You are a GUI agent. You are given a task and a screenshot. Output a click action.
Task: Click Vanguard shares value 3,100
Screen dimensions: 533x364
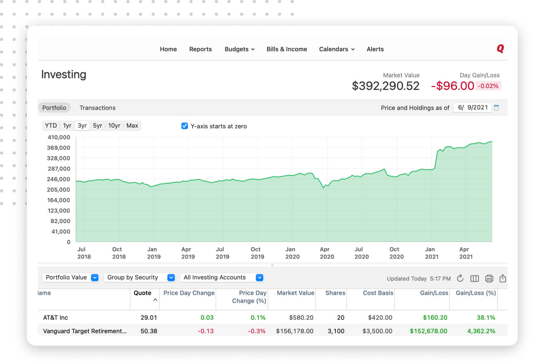[336, 331]
